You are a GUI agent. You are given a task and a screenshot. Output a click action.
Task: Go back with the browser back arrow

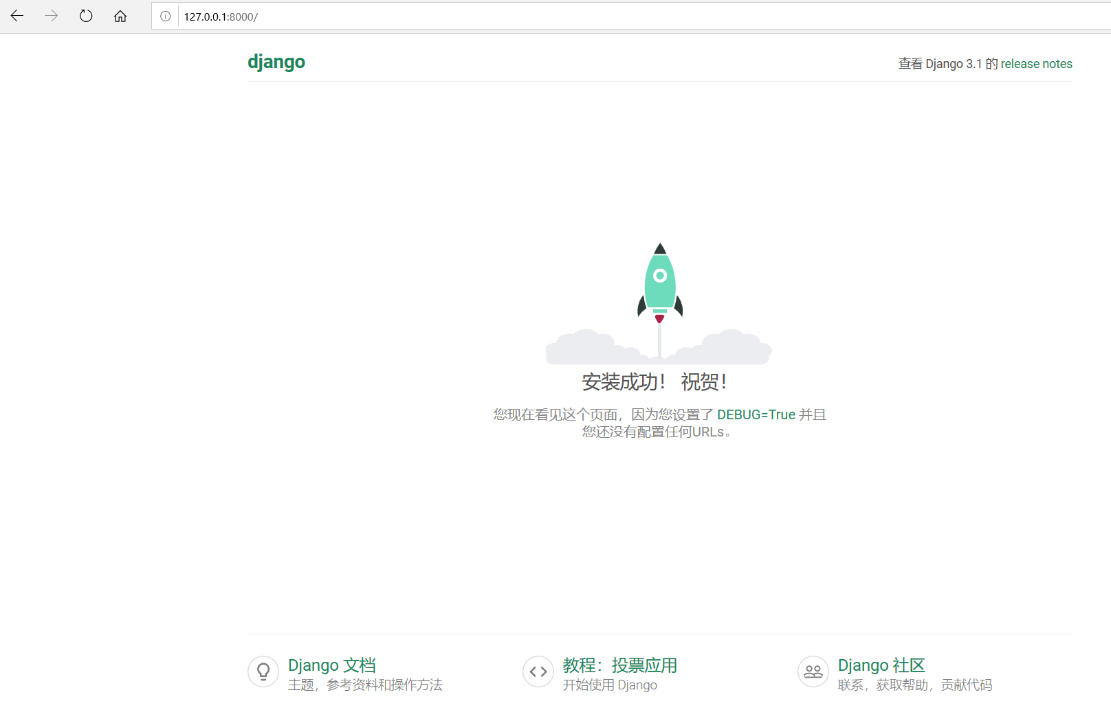(x=17, y=16)
